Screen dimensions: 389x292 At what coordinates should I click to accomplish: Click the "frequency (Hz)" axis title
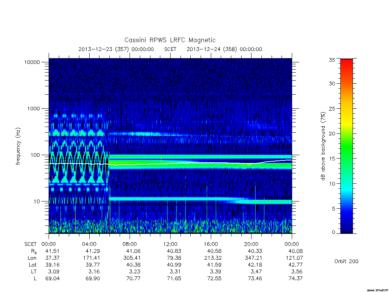click(18, 146)
